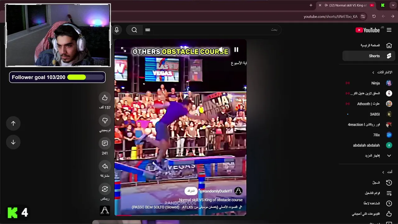Click the @RandomlyDudeYT channel name

pyautogui.click(x=216, y=191)
